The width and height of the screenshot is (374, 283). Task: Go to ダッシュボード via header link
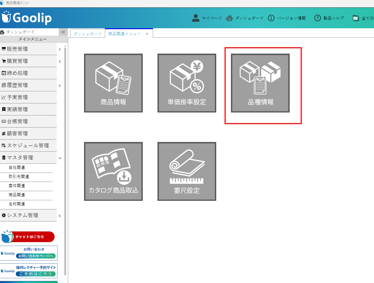pyautogui.click(x=249, y=18)
